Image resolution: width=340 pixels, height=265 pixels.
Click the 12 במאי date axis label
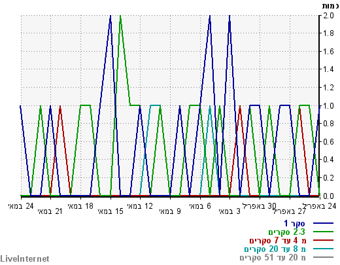[140, 206]
